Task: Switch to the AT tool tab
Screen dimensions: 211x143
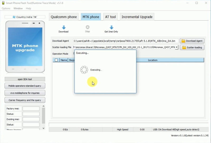Action: pyautogui.click(x=111, y=17)
